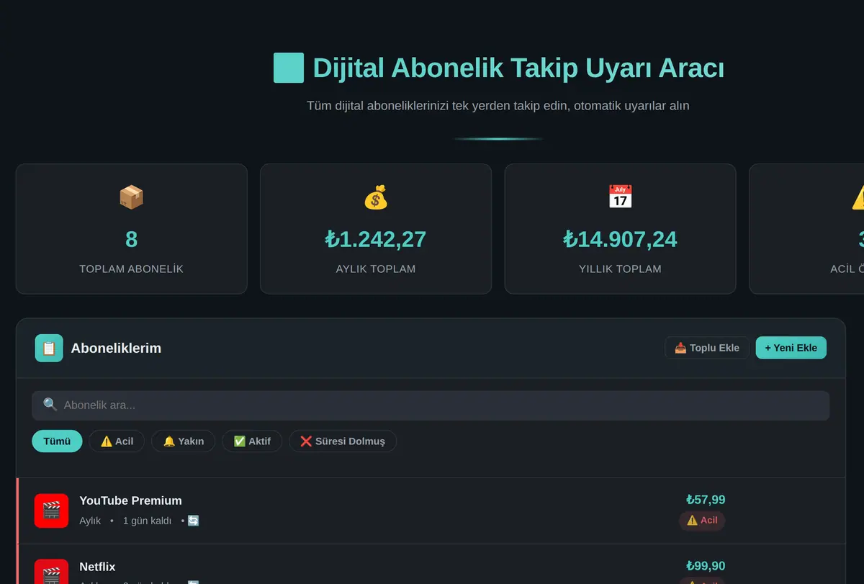
Task: Click the package box icon in Toplam Abonelik card
Action: coord(131,197)
